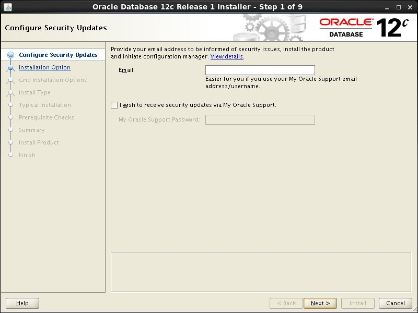This screenshot has height=313, width=418.
Task: Click the My Oracle Support Password field
Action: coord(260,120)
